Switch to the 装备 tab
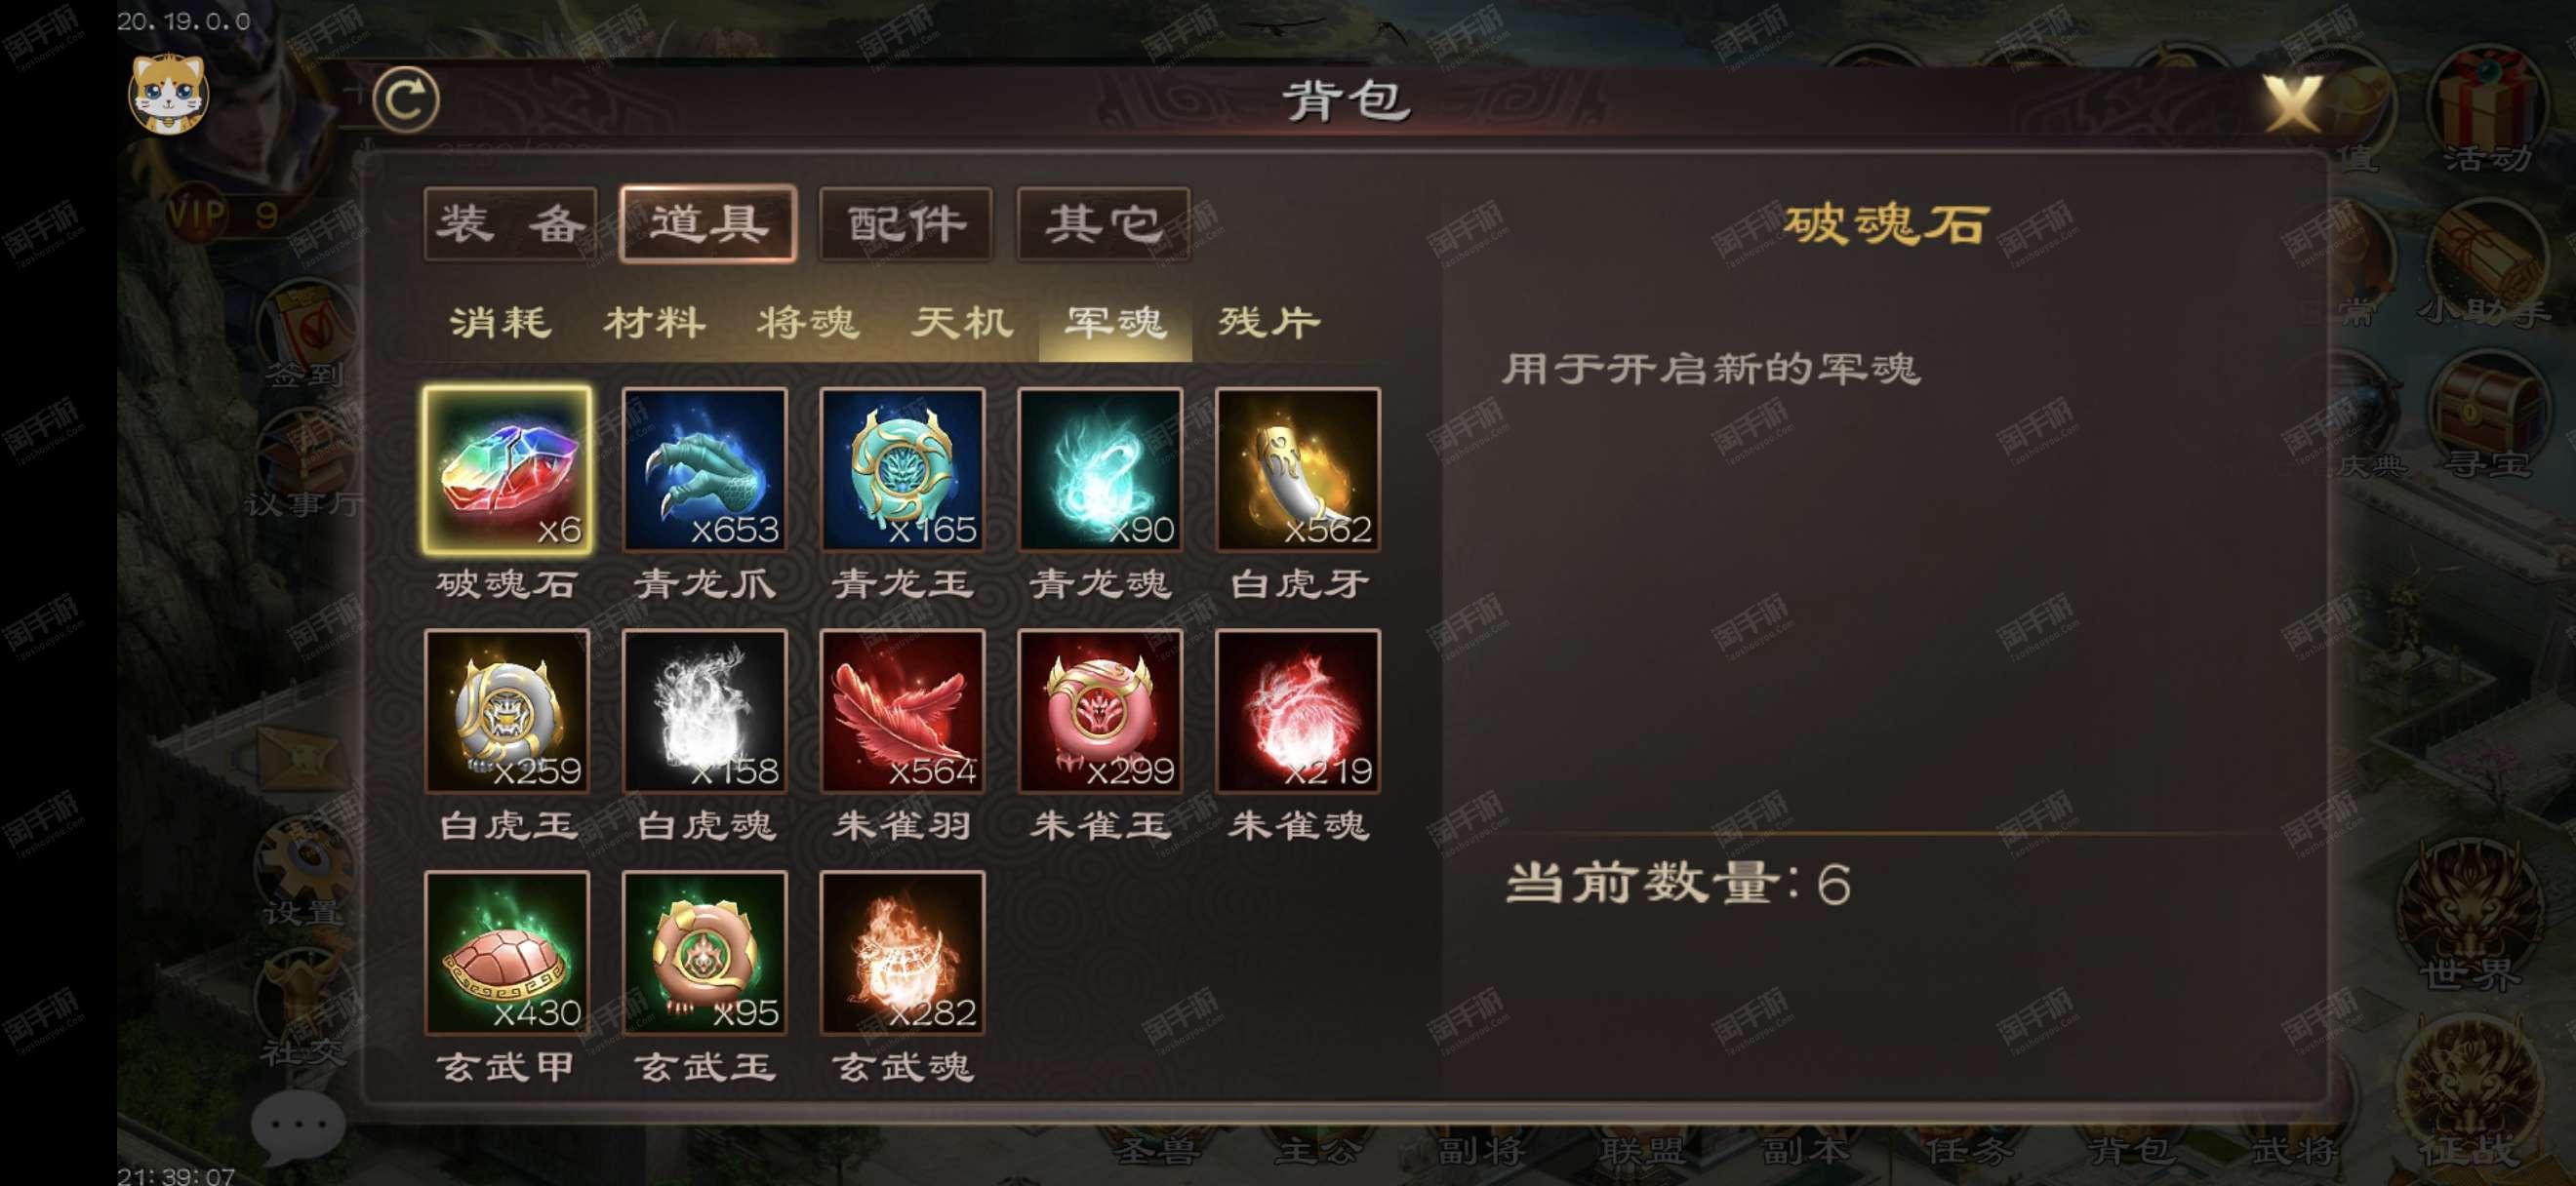 [x=510, y=223]
